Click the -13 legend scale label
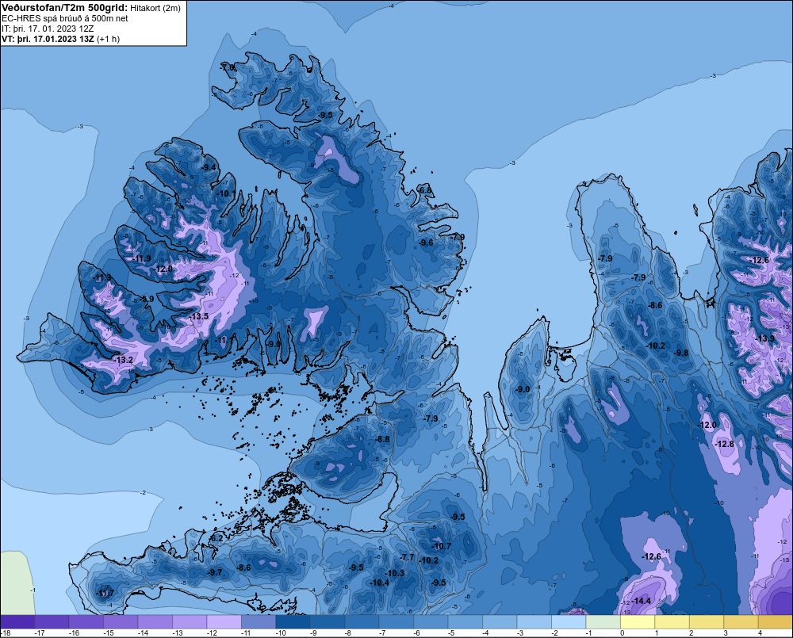 tap(177, 633)
